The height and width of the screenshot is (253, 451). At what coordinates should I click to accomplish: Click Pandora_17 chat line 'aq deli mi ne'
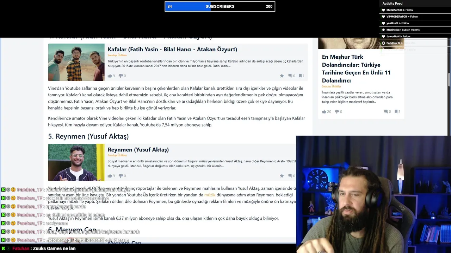tap(75, 215)
